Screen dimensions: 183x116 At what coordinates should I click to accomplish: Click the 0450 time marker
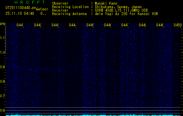178,25
